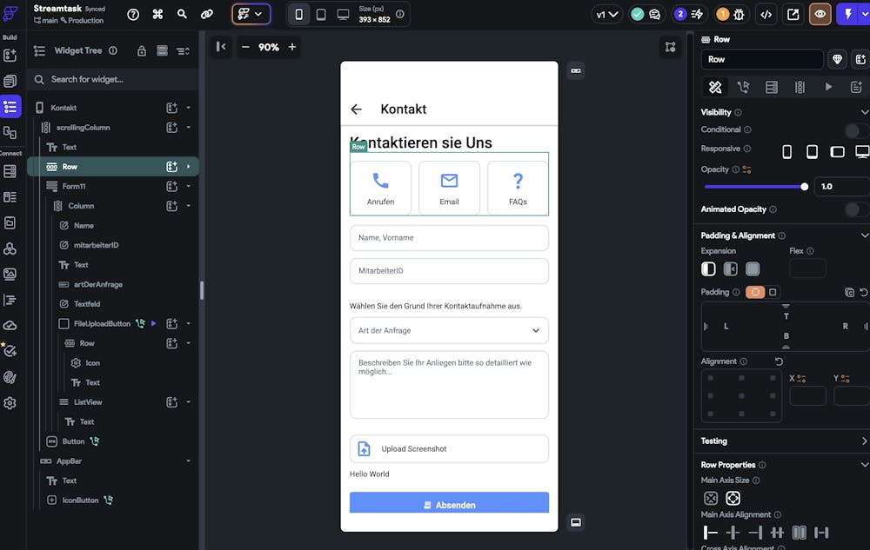Open the keyboard shortcuts command icon
The height and width of the screenshot is (550, 870).
157,15
